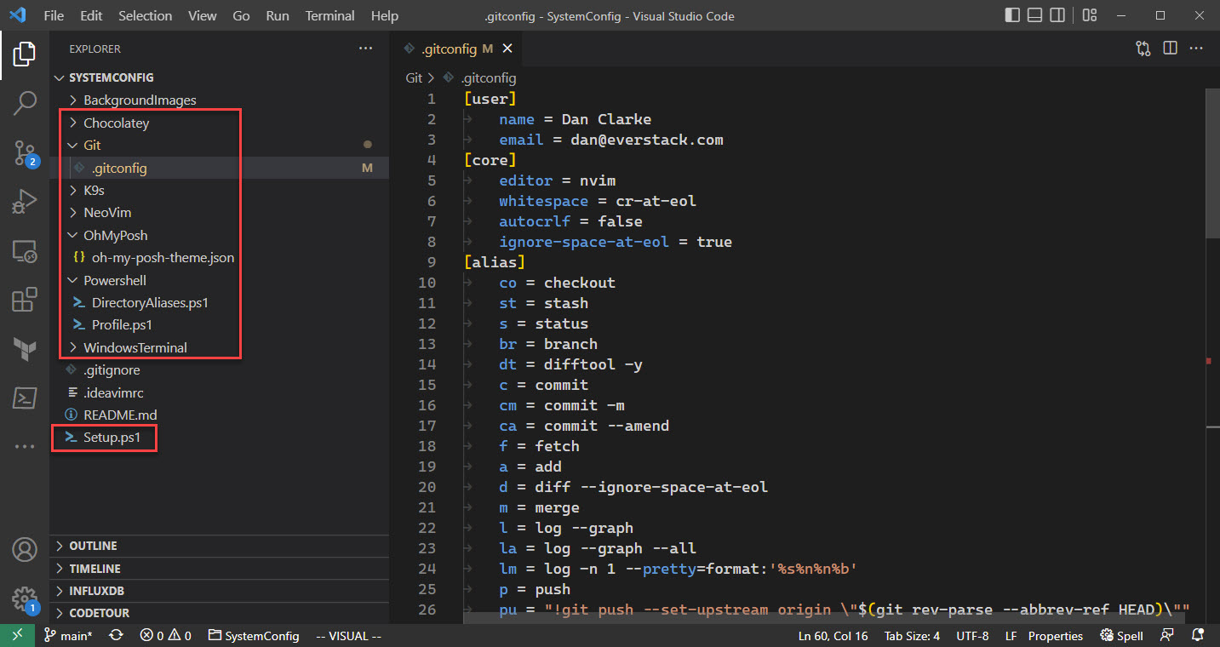Open Source Control view with badge

pos(25,153)
